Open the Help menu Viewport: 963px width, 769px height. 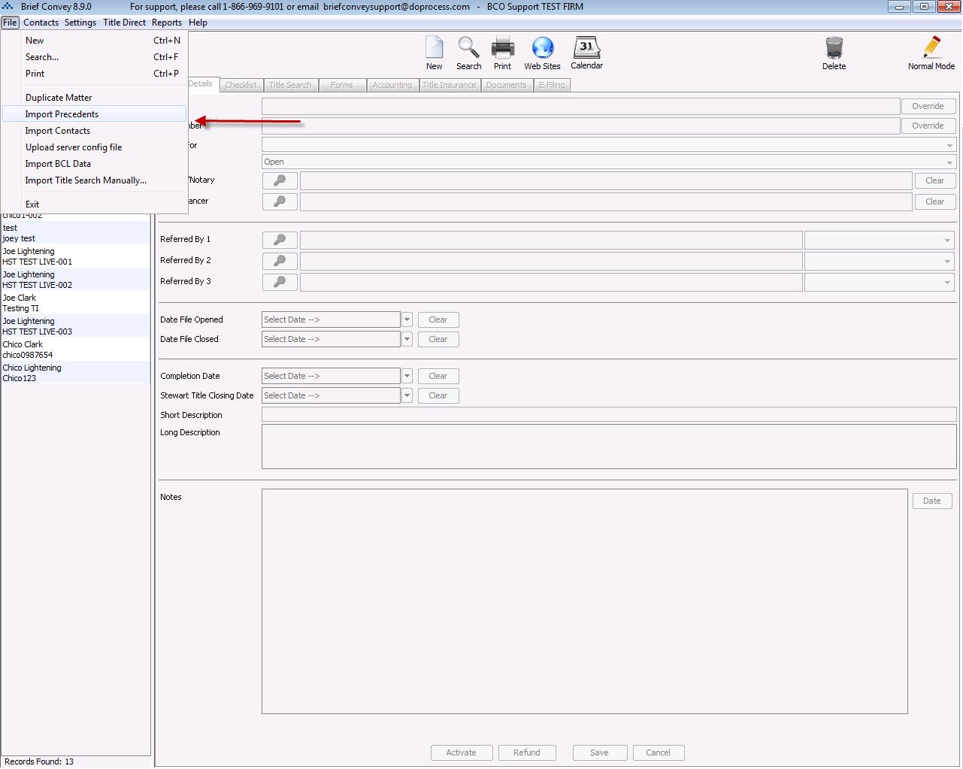click(x=198, y=23)
